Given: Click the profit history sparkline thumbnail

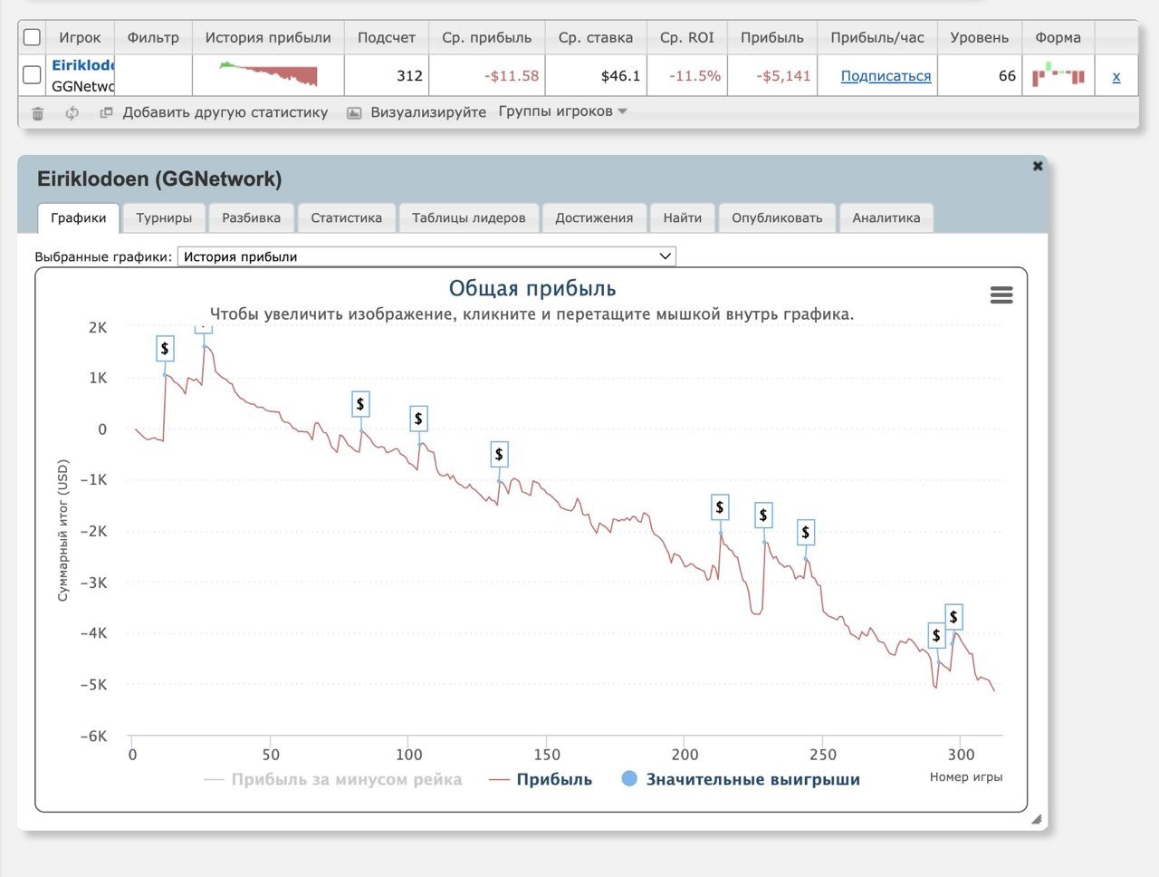Looking at the screenshot, I should pyautogui.click(x=268, y=74).
